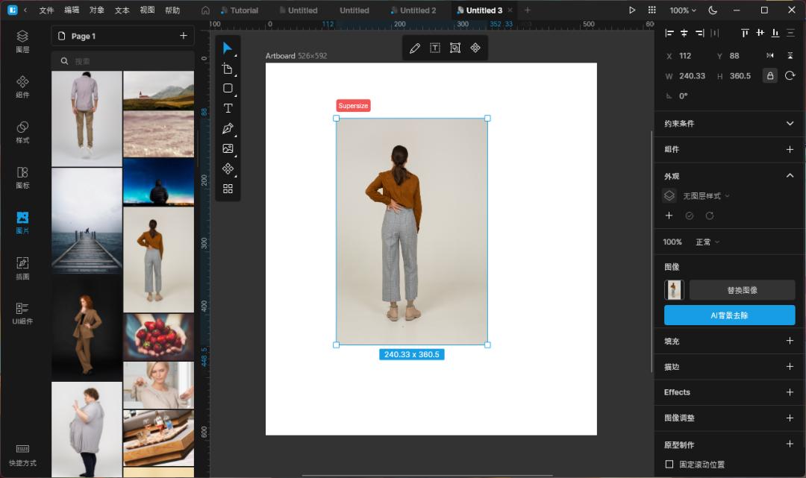806x478 pixels.
Task: Collapse the 外观 appearance section
Action: 790,175
